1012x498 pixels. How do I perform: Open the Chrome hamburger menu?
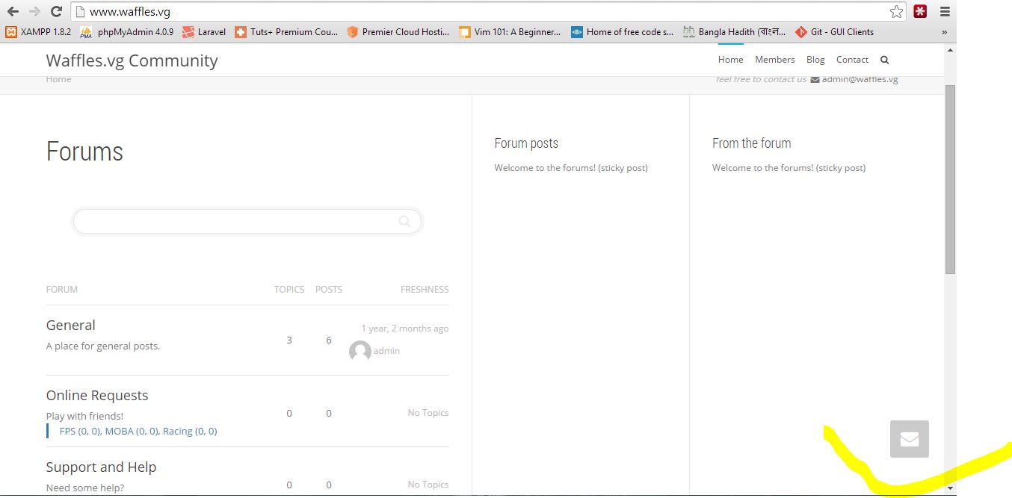coord(945,12)
